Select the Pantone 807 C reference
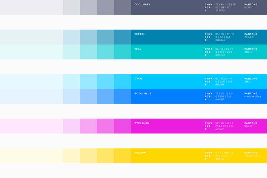Image resolution: width=267 pixels, height=178 pixels. tap(248, 126)
